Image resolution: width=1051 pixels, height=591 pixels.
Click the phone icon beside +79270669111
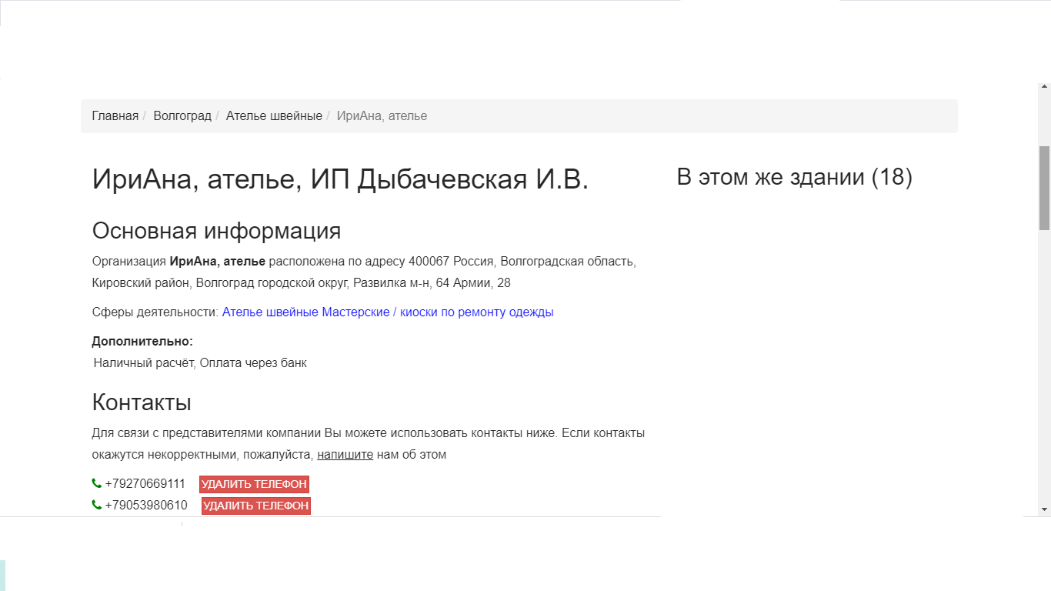pos(97,483)
